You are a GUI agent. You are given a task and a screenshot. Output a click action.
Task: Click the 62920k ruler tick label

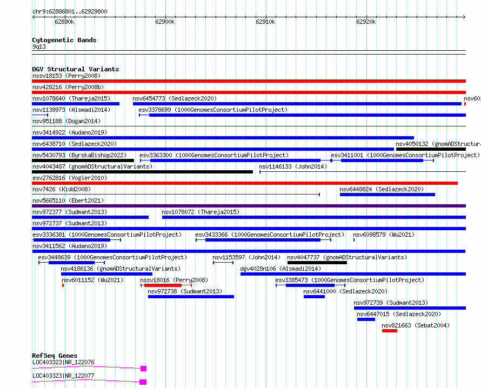[x=366, y=22]
